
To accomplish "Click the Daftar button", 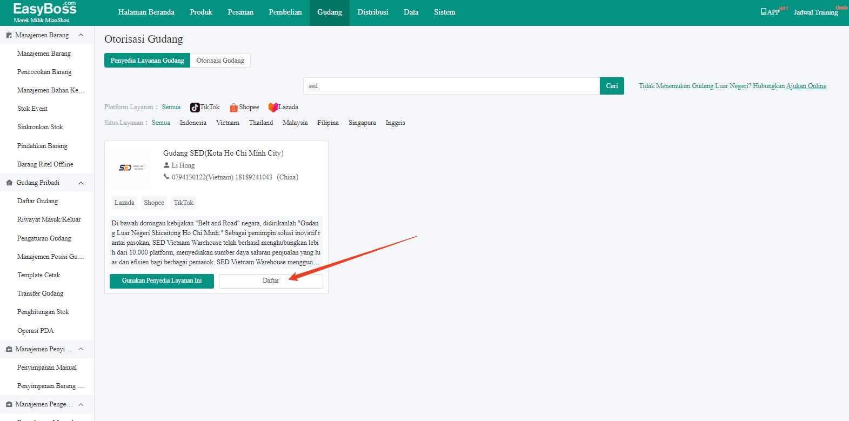I will (x=271, y=281).
